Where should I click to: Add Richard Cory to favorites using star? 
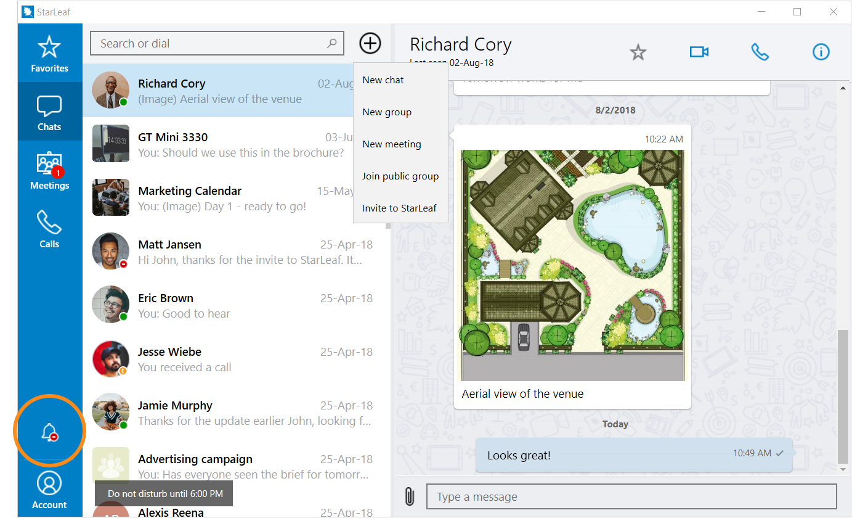click(638, 53)
